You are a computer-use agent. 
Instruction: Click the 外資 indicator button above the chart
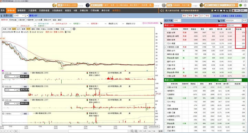click(9, 29)
